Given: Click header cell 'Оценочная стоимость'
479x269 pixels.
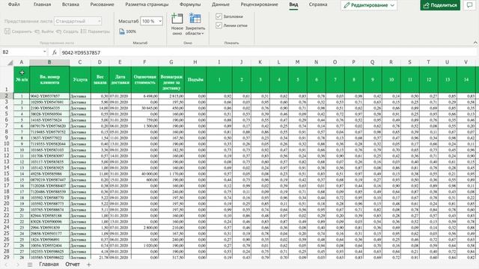Looking at the screenshot, I should [144, 80].
